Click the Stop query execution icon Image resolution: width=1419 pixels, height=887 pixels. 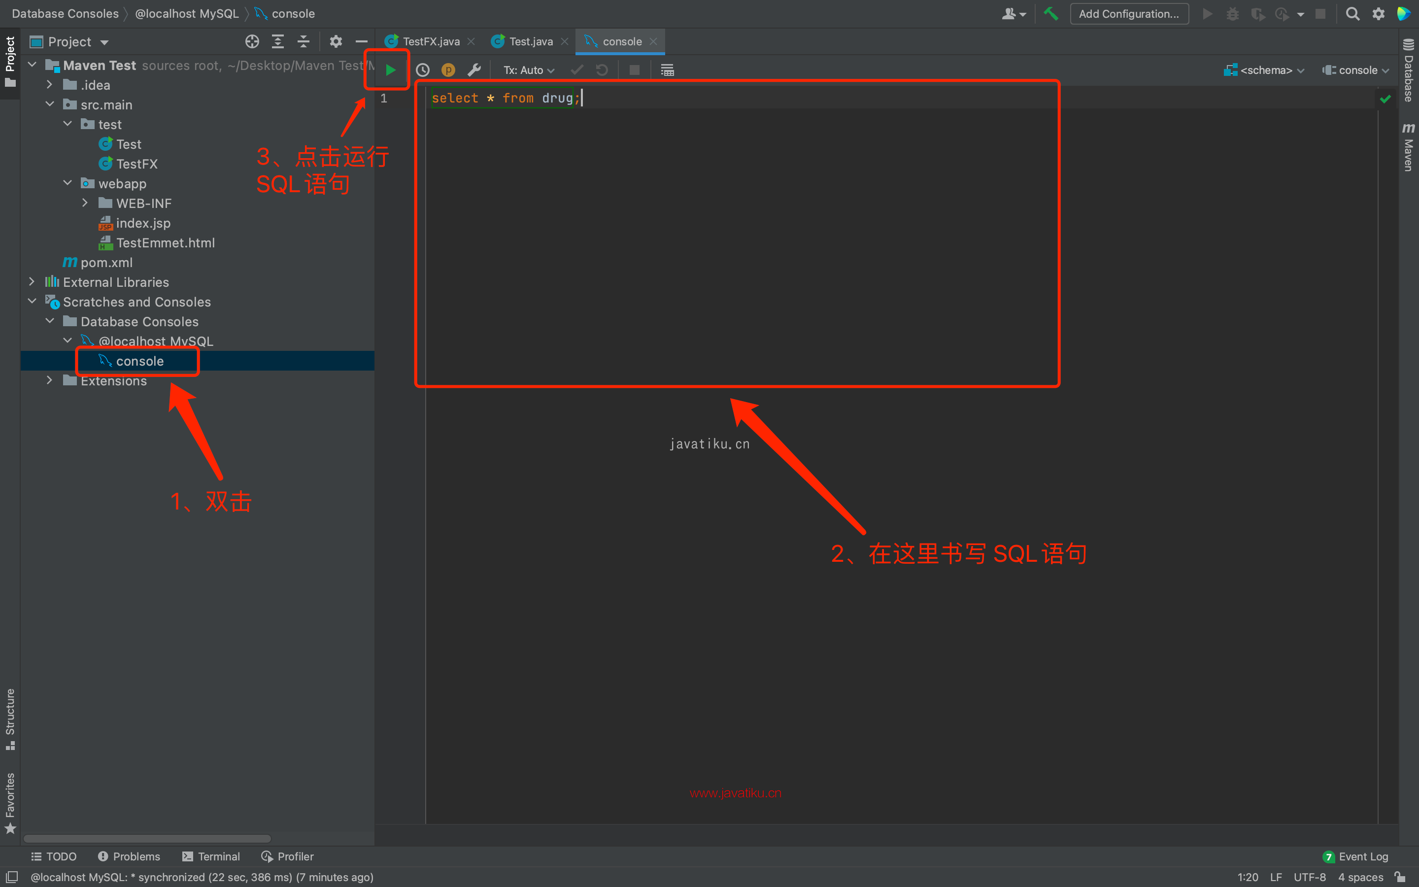[x=636, y=69]
